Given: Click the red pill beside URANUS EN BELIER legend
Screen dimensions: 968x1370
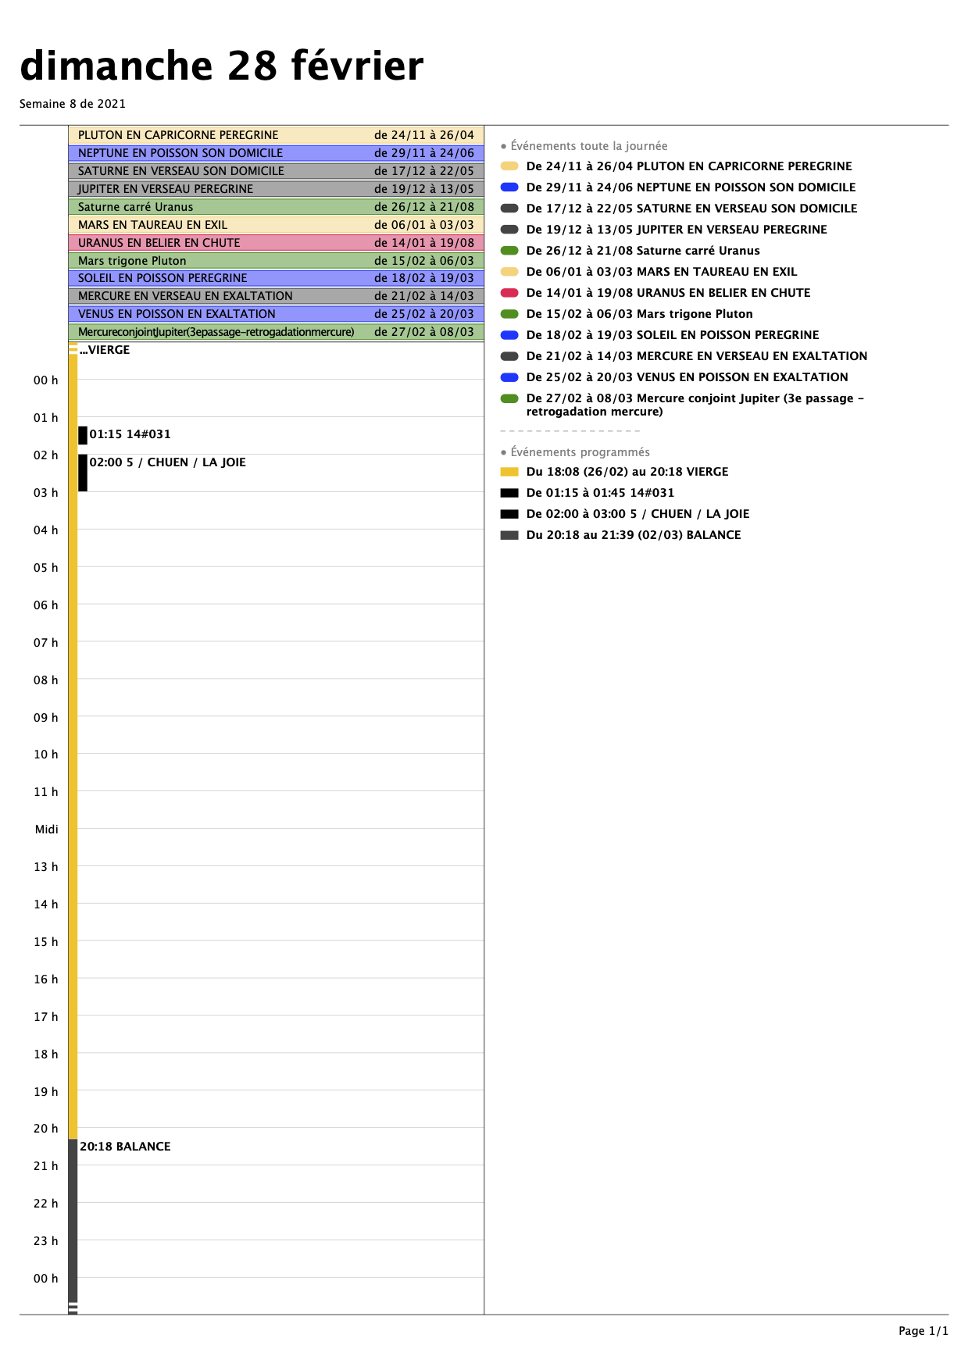Looking at the screenshot, I should [509, 293].
